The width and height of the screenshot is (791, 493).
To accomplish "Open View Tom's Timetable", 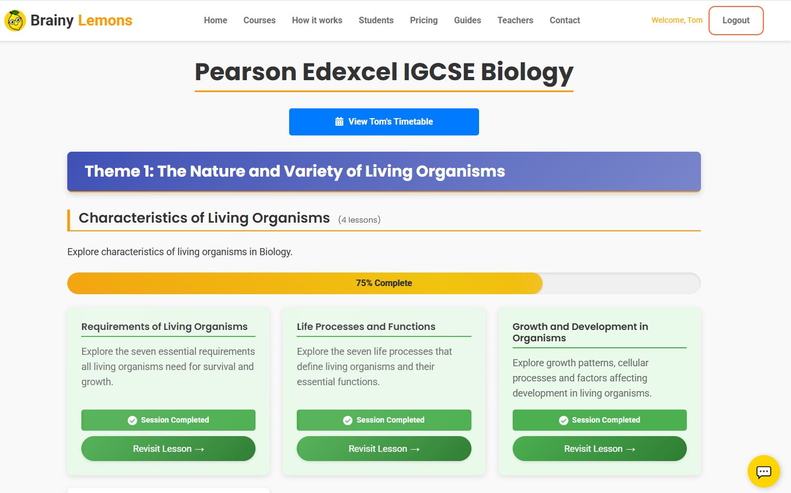I will [384, 122].
